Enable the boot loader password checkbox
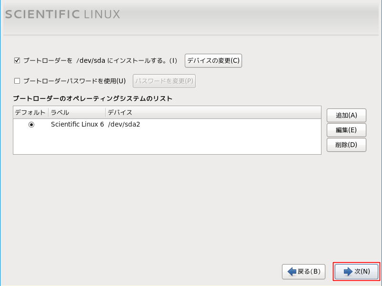The width and height of the screenshot is (382, 286). pyautogui.click(x=17, y=81)
